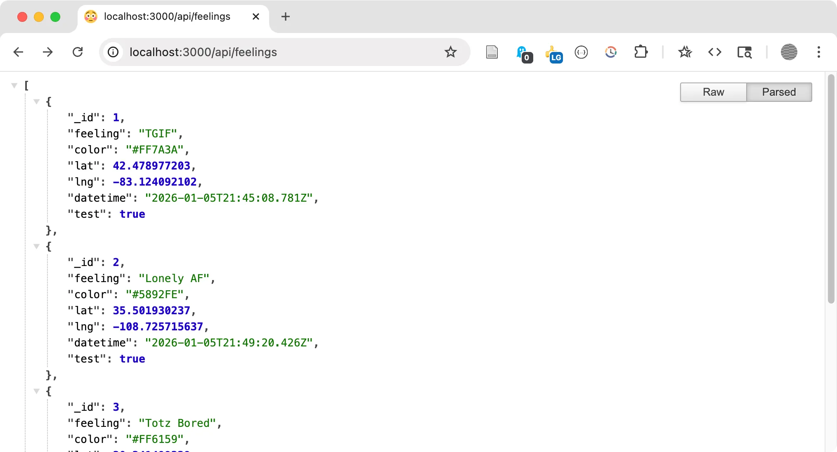Click the colorful clock extension icon

click(x=611, y=52)
